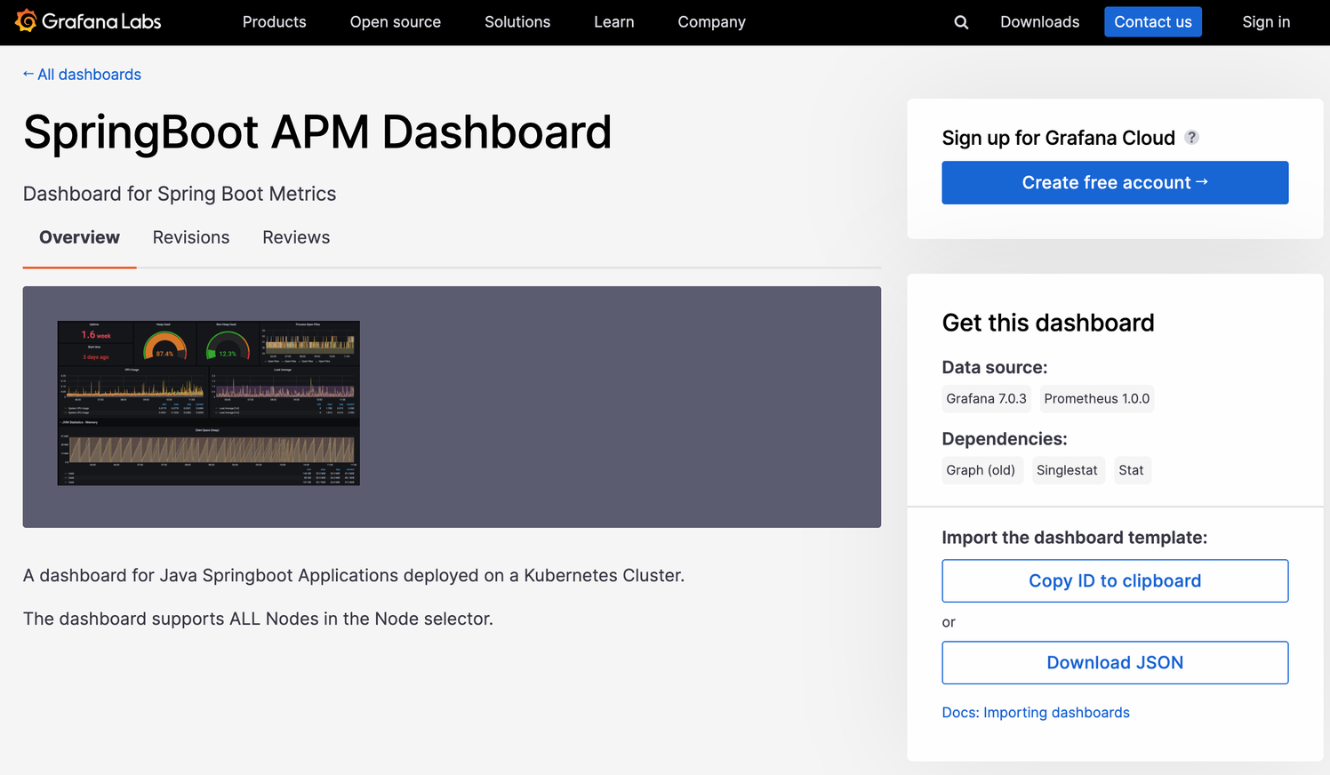This screenshot has width=1330, height=775.
Task: Switch to the Reviews tab
Action: (296, 237)
